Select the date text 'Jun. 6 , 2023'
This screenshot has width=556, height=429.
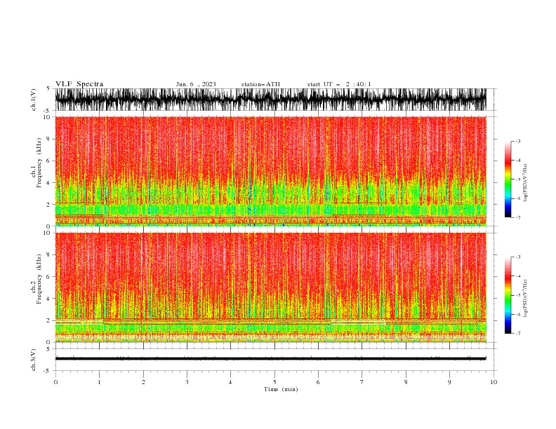click(x=196, y=84)
